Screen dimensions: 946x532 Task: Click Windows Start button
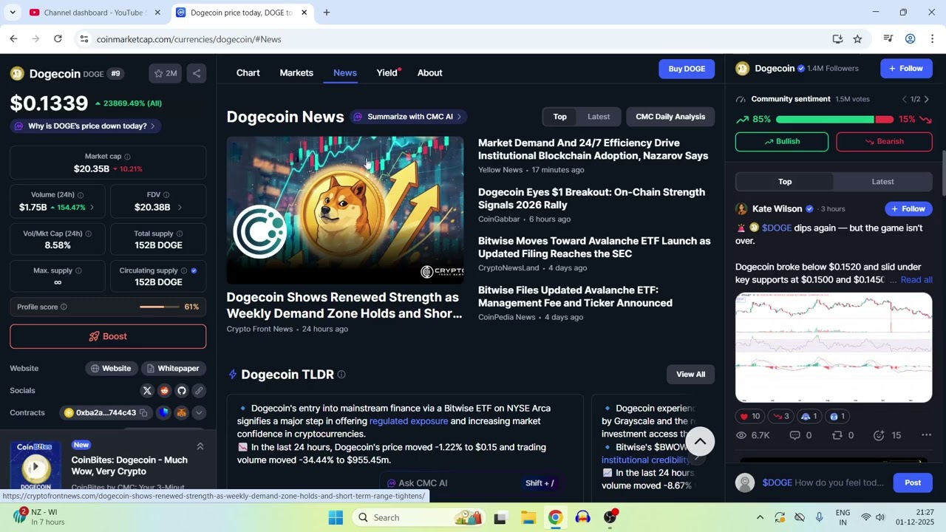pyautogui.click(x=336, y=517)
